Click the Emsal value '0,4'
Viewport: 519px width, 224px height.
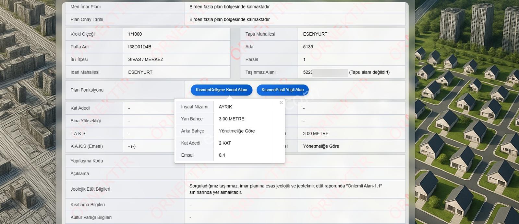click(x=222, y=155)
